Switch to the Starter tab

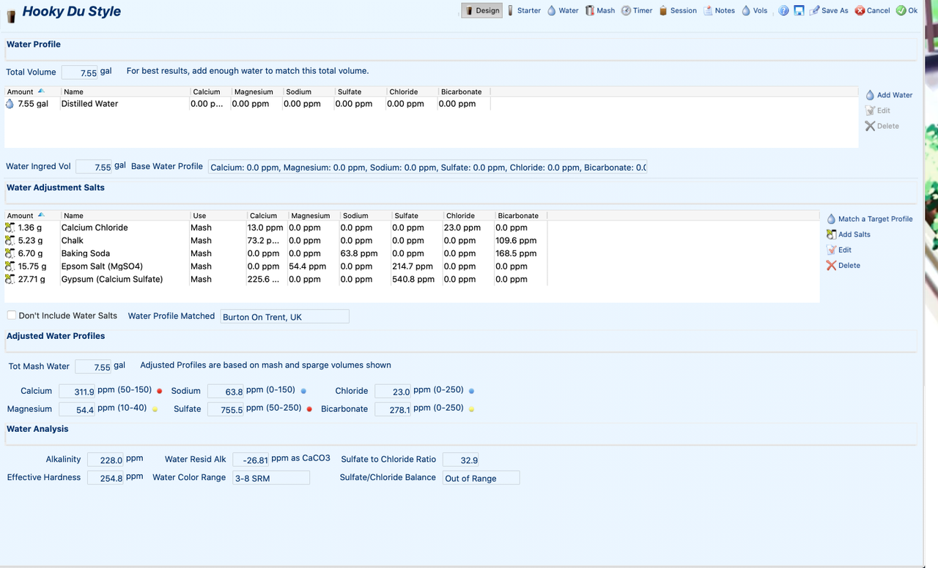coord(524,10)
